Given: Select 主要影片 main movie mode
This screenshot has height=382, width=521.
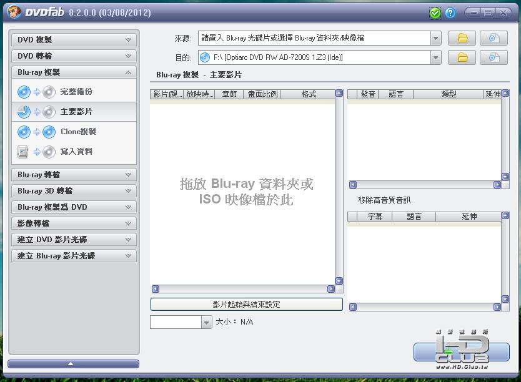Looking at the screenshot, I should click(74, 112).
